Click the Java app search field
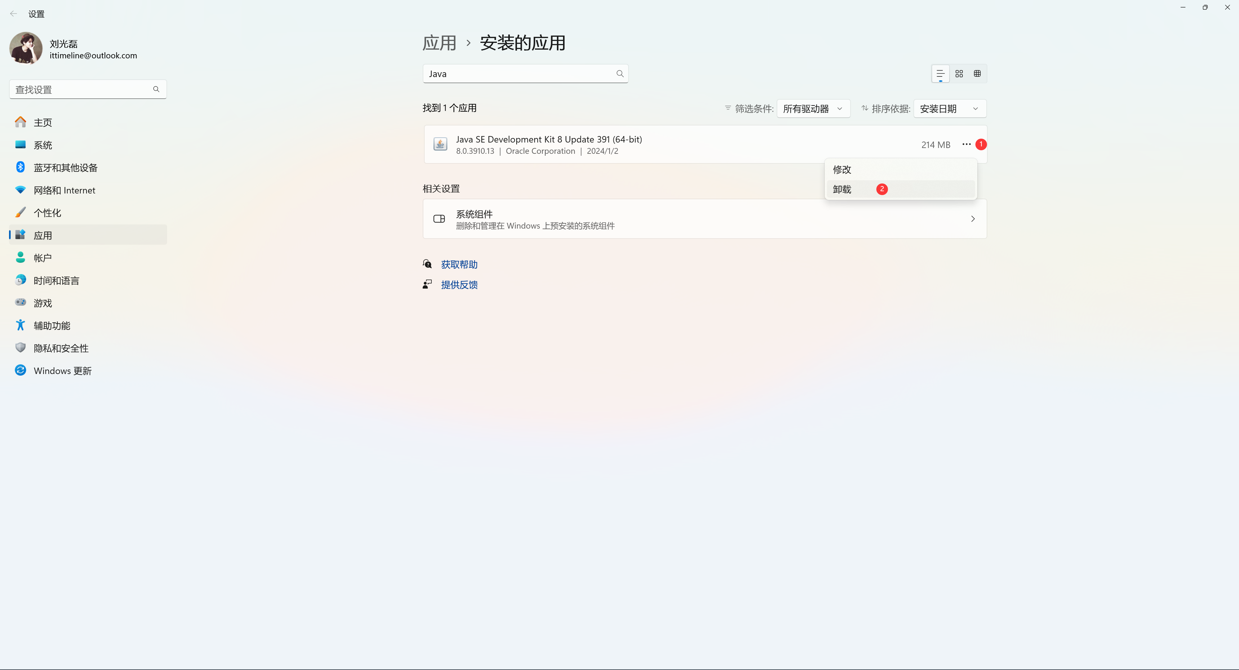Screen dimensions: 1239x670 click(525, 74)
